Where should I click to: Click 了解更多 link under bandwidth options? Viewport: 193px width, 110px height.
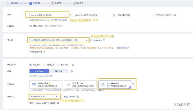tap(101, 90)
